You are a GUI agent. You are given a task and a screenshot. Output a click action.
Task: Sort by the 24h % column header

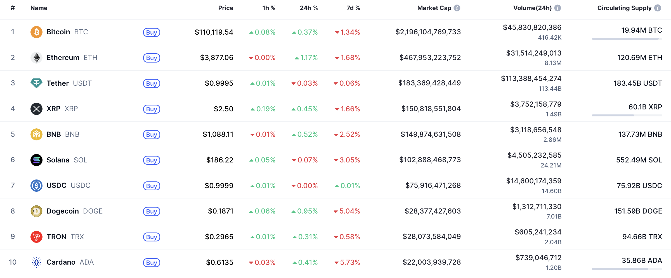[309, 8]
